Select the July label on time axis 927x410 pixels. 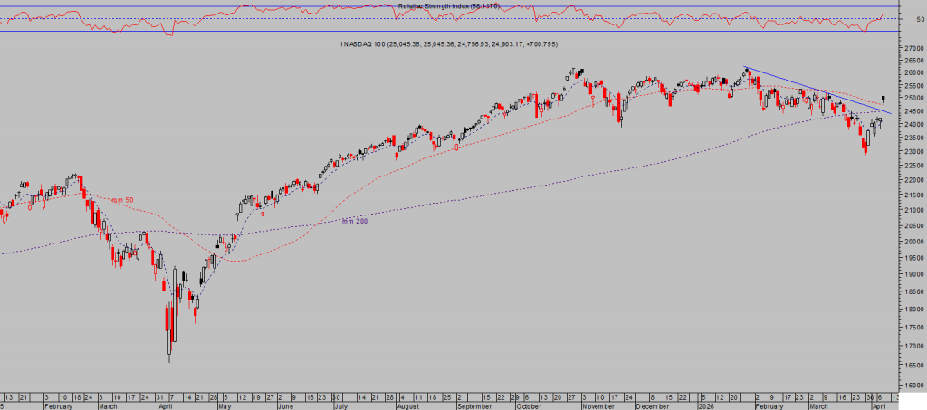click(x=340, y=405)
